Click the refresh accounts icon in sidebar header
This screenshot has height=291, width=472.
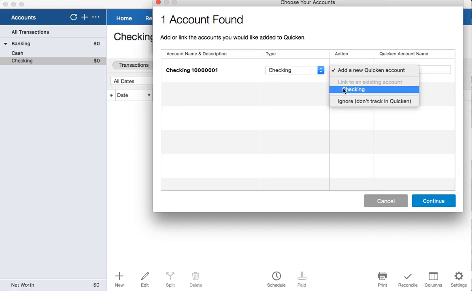[x=73, y=17]
